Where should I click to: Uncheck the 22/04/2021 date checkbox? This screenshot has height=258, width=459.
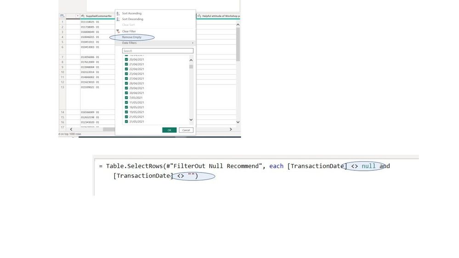click(x=126, y=69)
